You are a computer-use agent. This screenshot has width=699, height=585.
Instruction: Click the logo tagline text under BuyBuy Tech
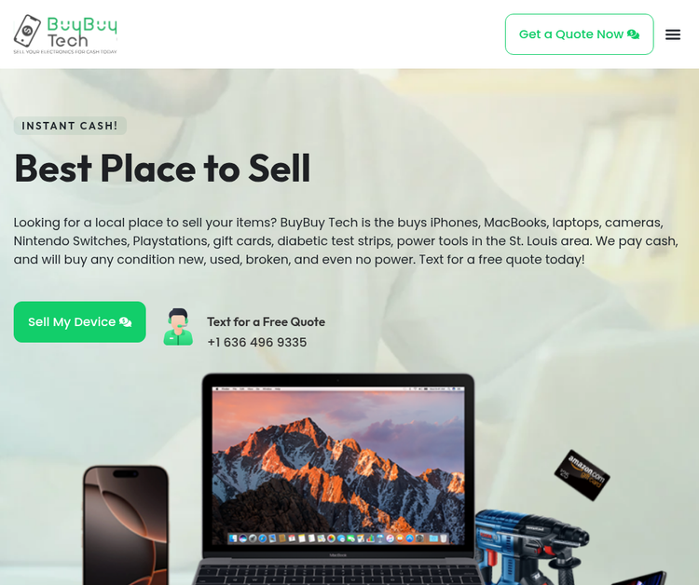65,51
